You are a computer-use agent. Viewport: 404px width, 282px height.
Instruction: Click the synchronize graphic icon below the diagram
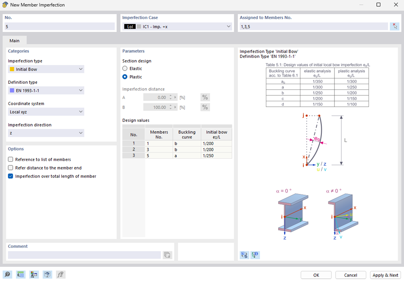[244, 255]
